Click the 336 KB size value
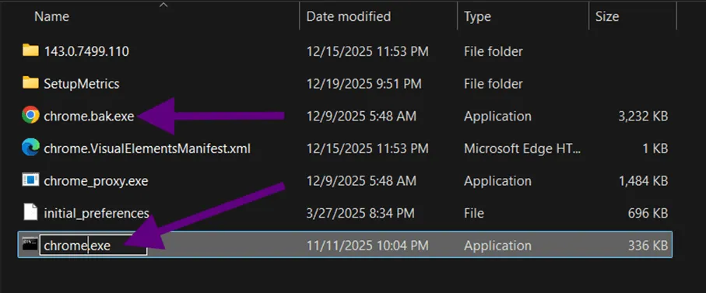 (648, 246)
